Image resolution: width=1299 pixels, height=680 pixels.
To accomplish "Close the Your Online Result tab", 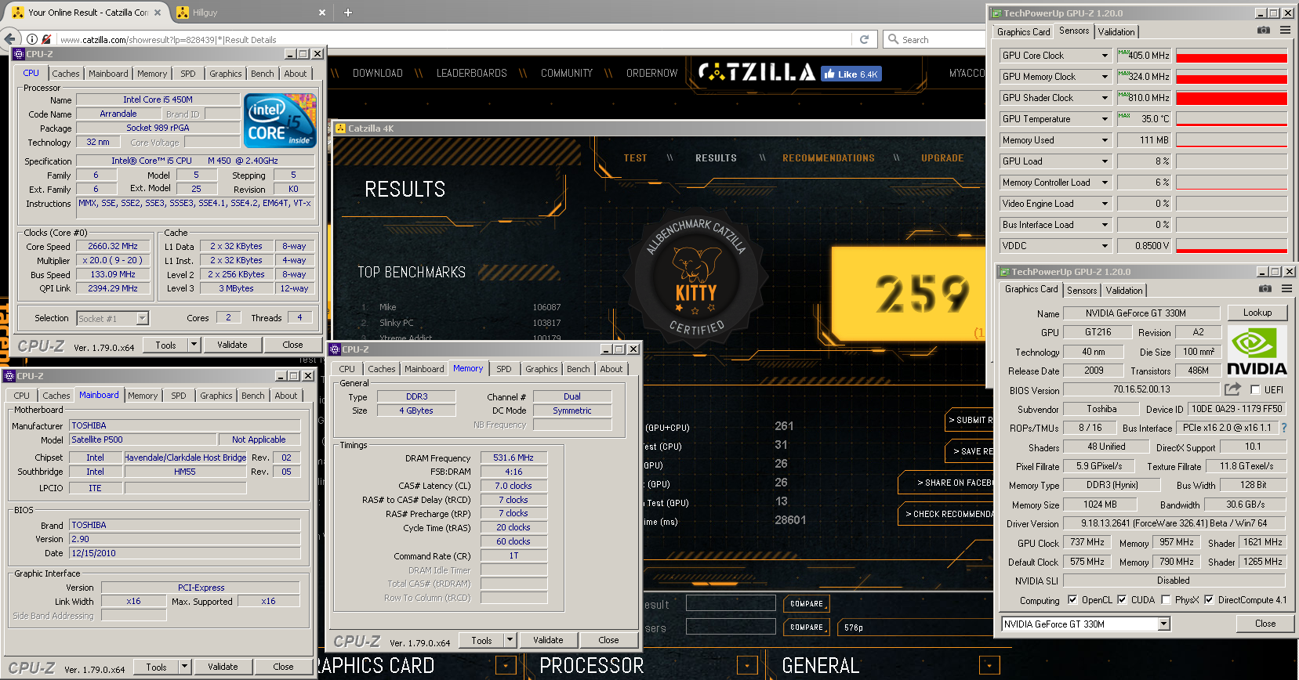I will coord(158,13).
